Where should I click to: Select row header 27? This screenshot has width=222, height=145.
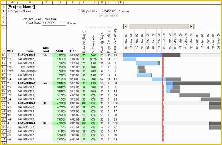tap(4, 123)
